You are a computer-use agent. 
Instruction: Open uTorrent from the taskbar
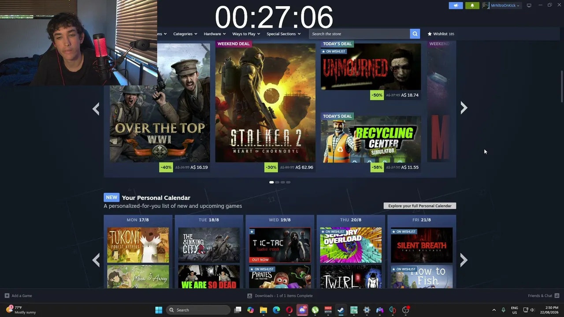315,310
